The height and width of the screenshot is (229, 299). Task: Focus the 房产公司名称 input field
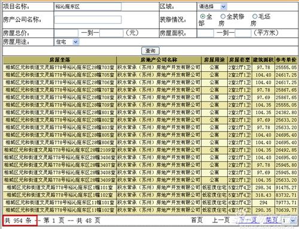(88, 20)
